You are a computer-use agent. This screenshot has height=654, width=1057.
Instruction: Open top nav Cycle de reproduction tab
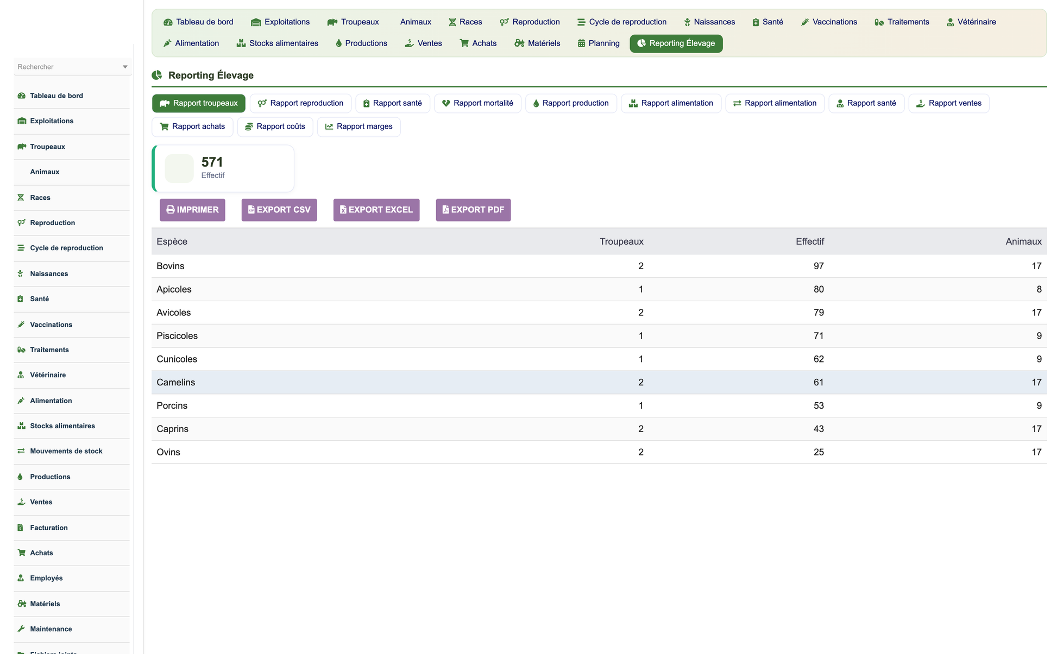[x=622, y=22]
